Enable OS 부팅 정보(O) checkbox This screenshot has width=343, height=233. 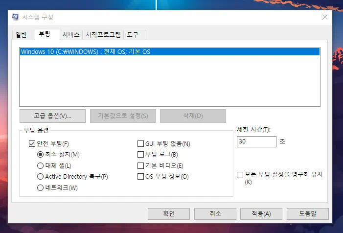click(x=140, y=177)
